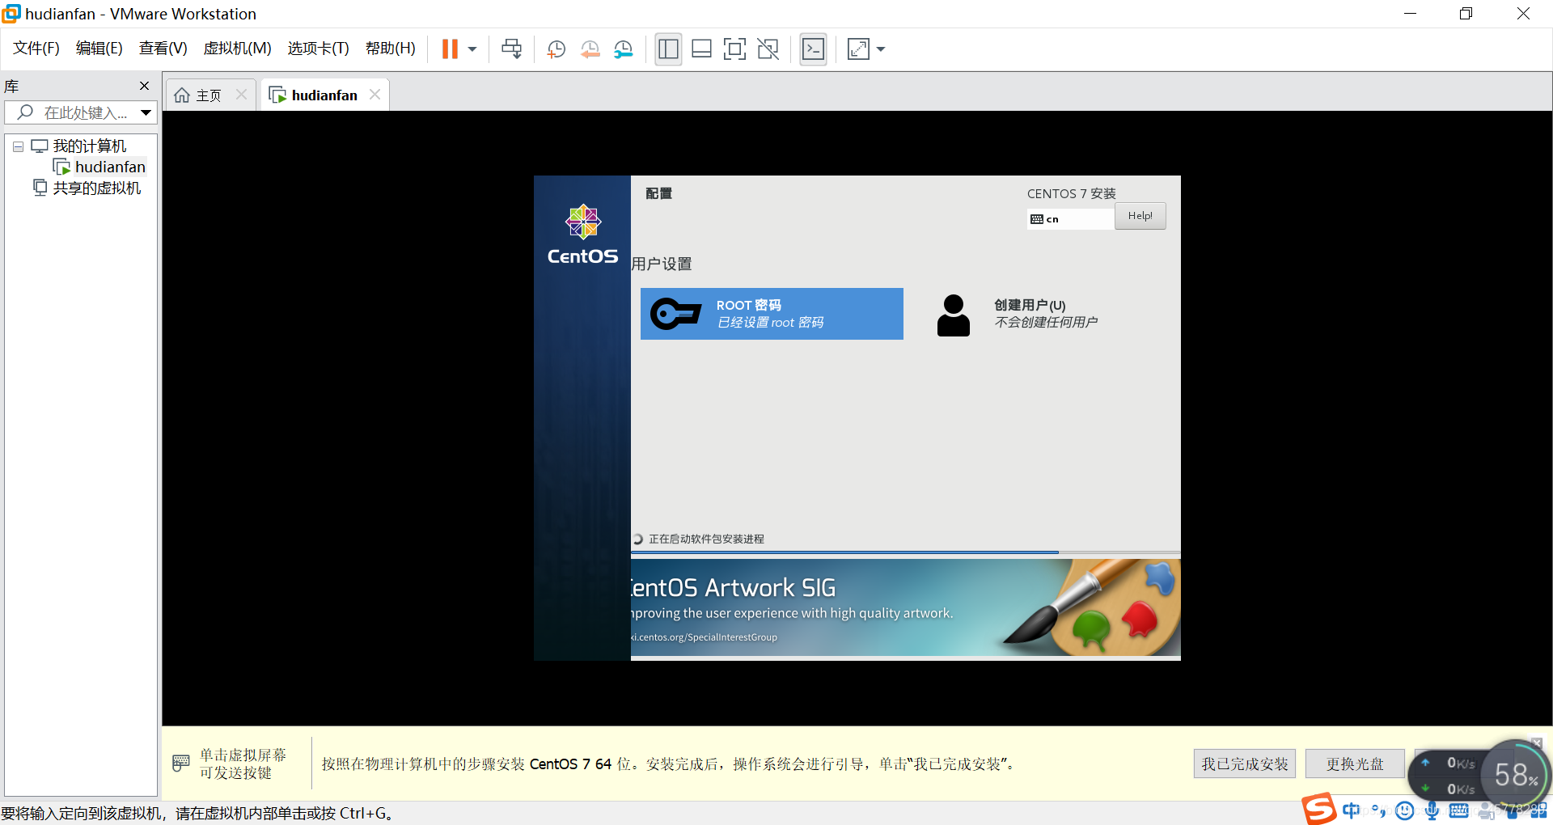
Task: Take a snapshot of the virtual machine
Action: click(556, 49)
